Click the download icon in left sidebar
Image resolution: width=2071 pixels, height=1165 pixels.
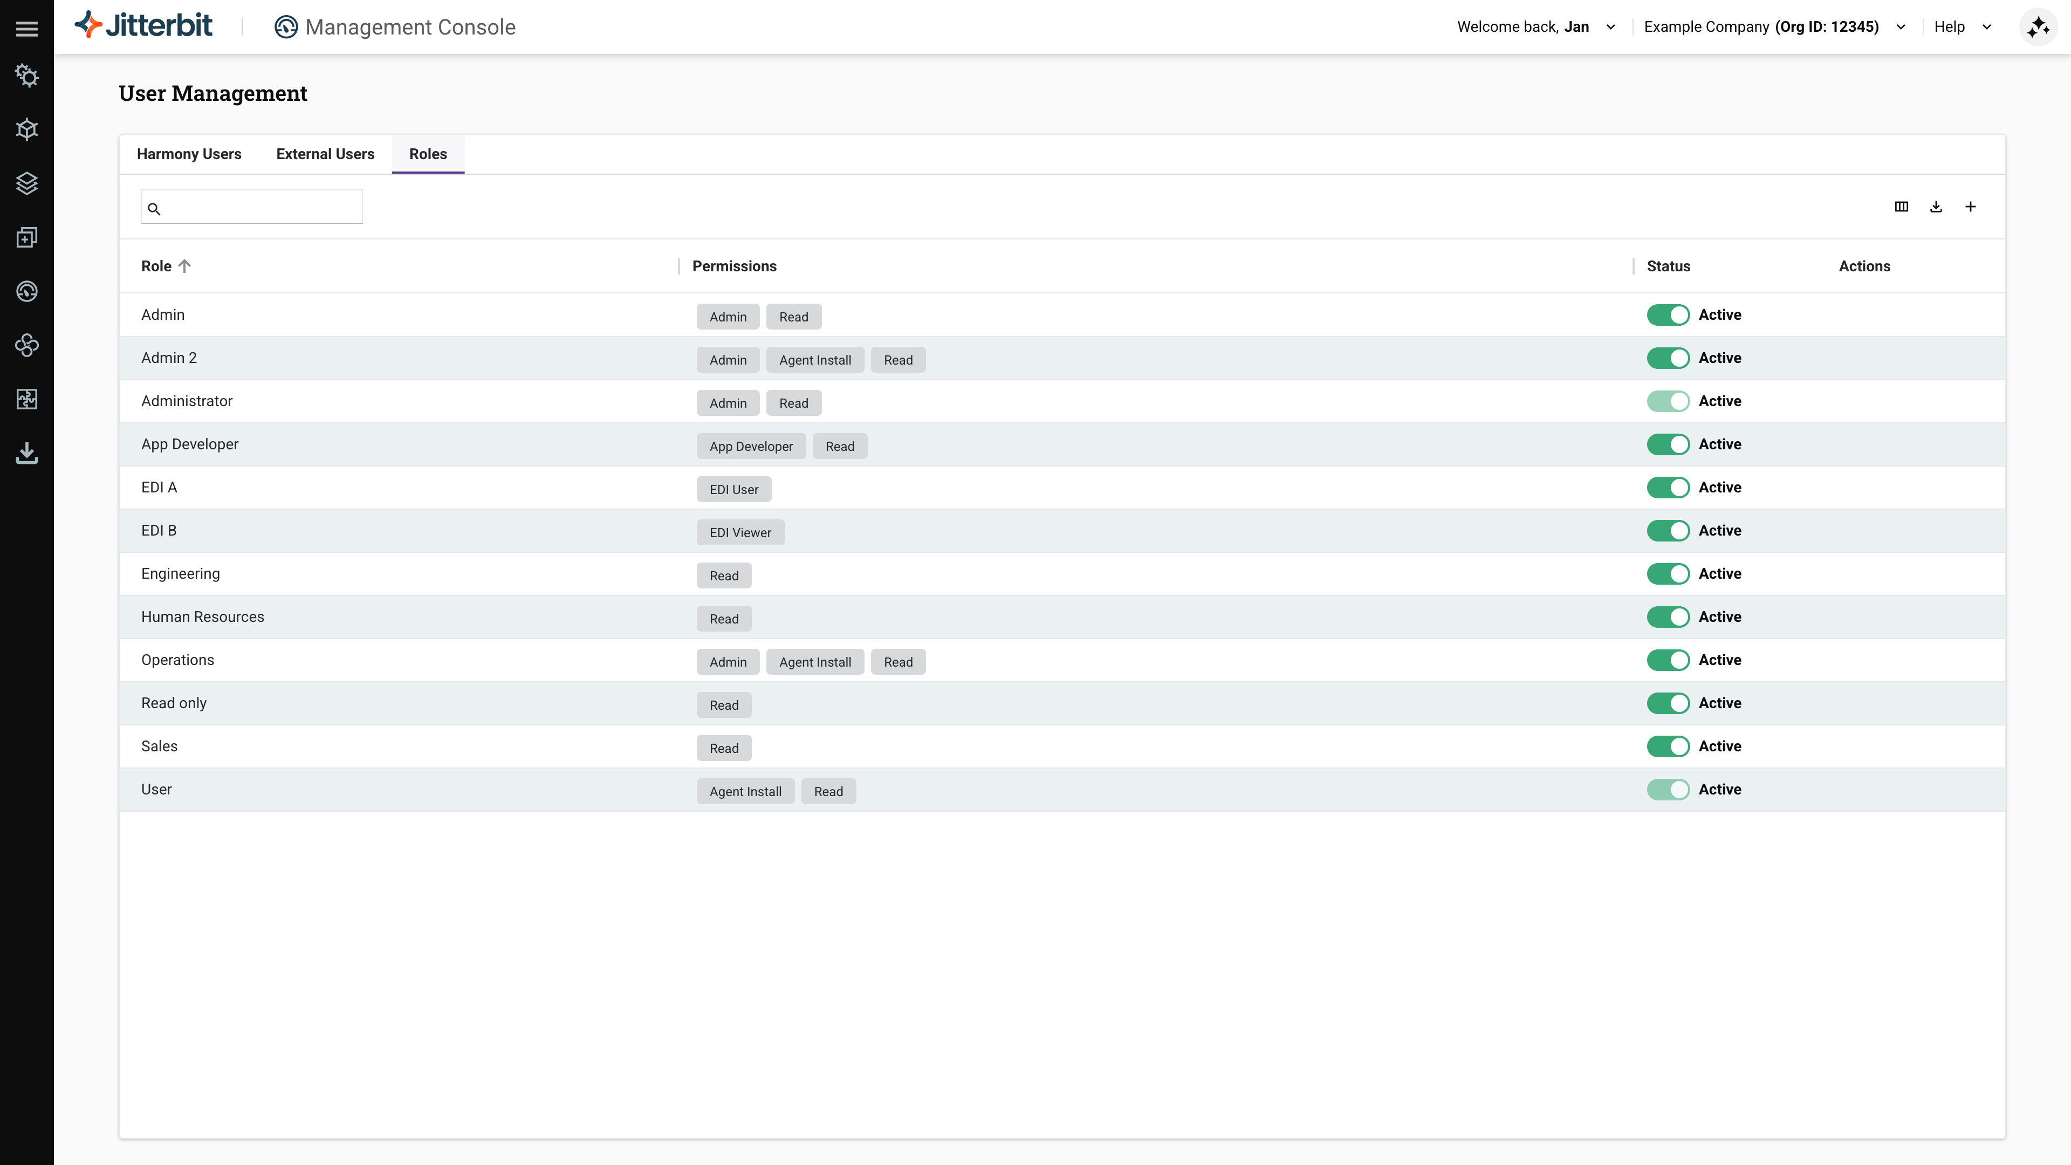click(x=26, y=454)
